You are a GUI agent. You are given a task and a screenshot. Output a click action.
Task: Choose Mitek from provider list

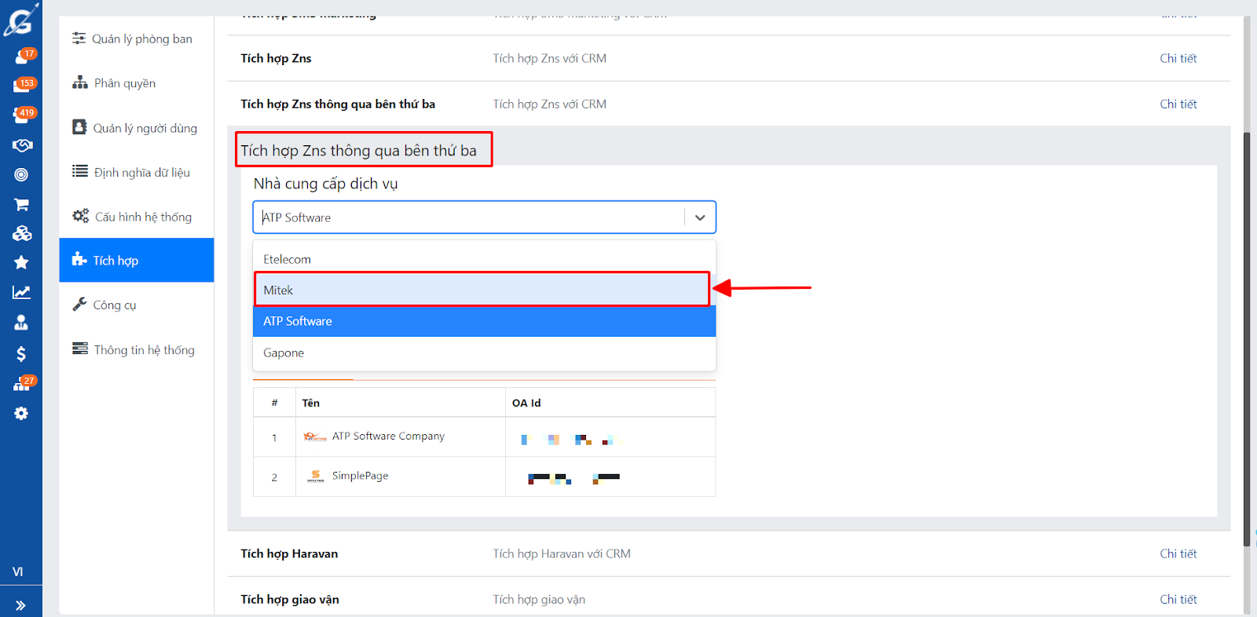pos(484,290)
